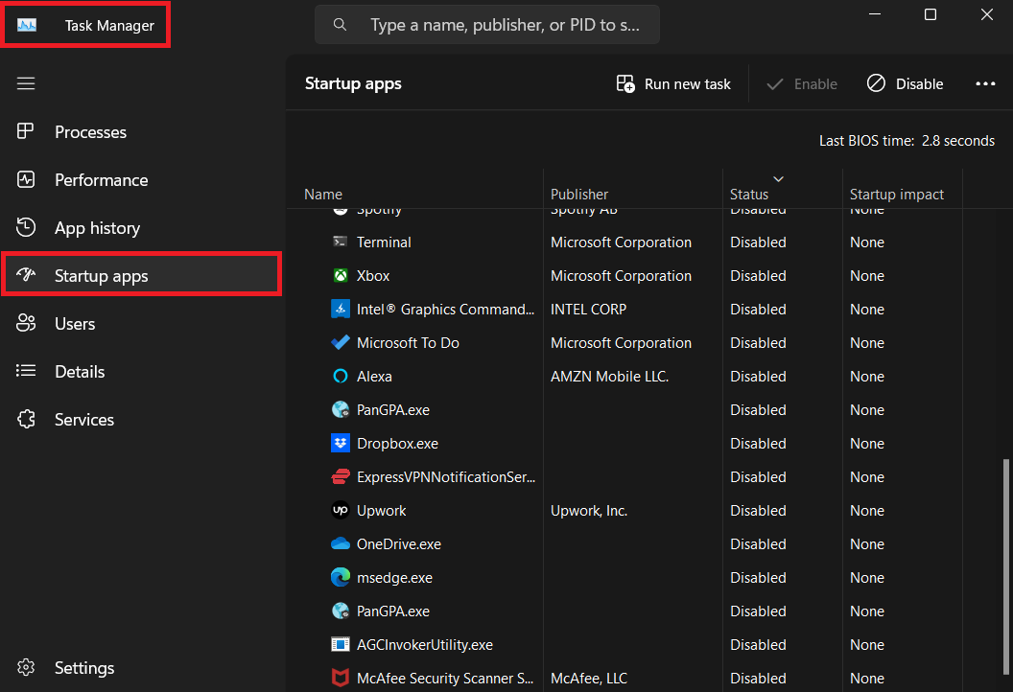Click the ExpressVPN notification icon
1013x692 pixels.
coord(340,476)
